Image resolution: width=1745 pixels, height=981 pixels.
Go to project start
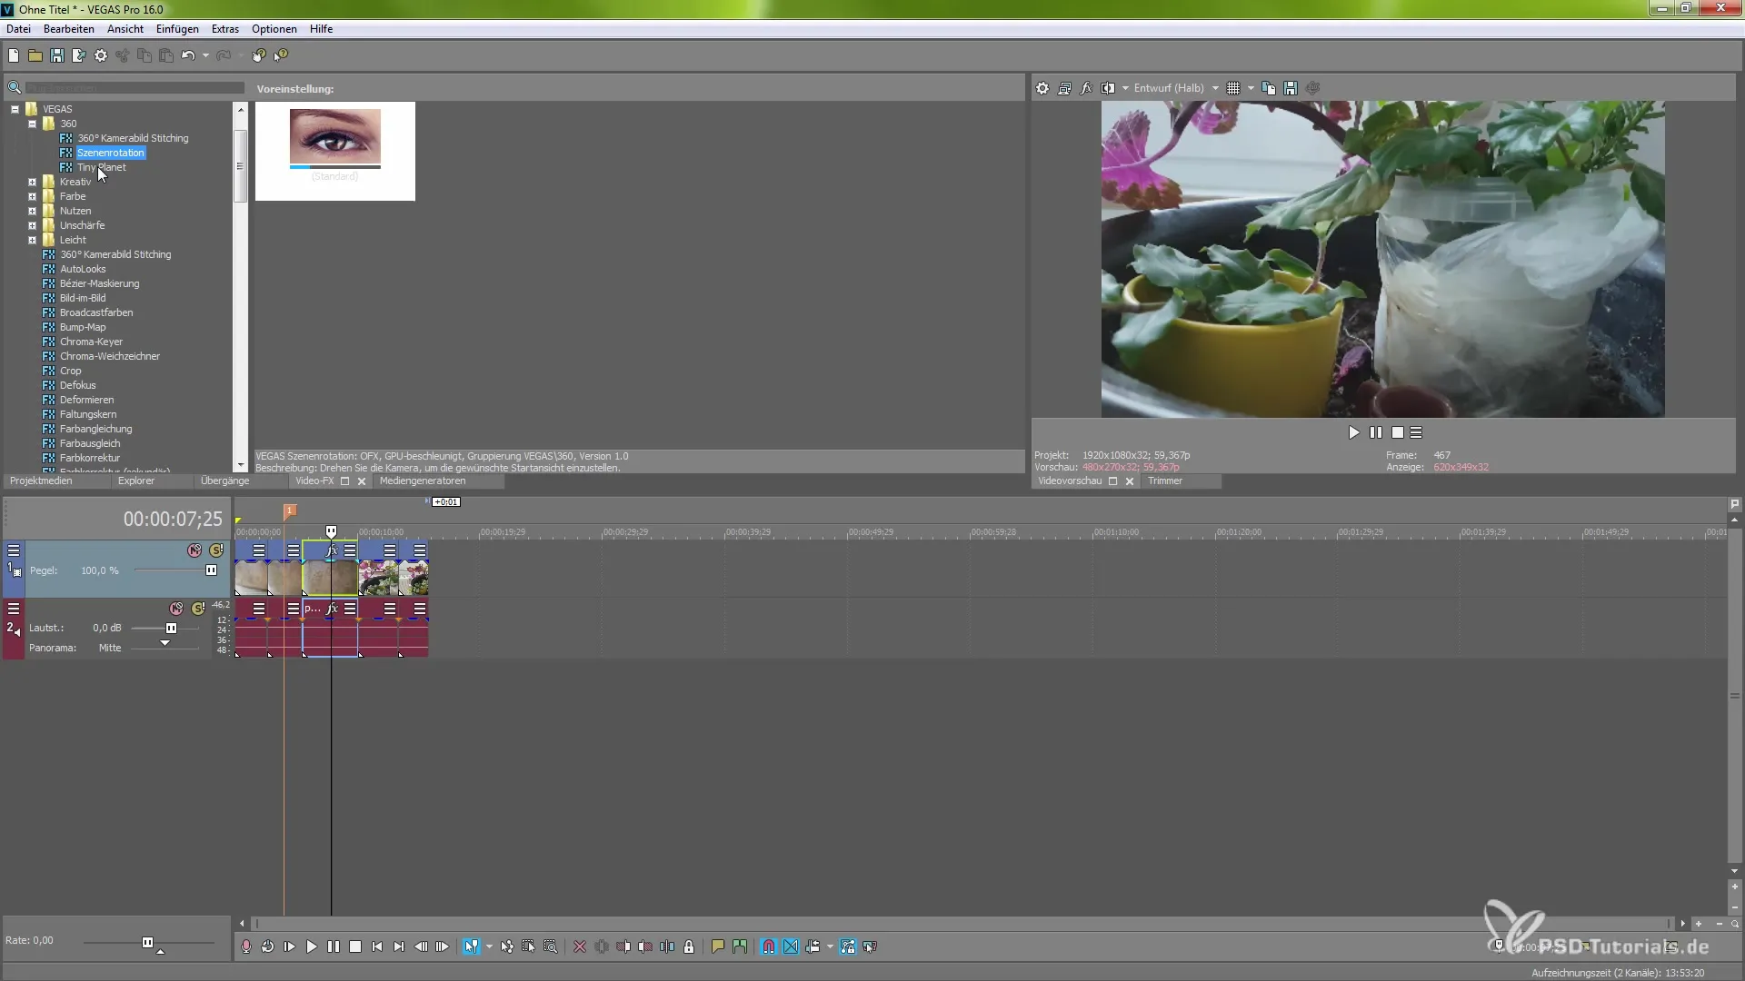(x=377, y=946)
